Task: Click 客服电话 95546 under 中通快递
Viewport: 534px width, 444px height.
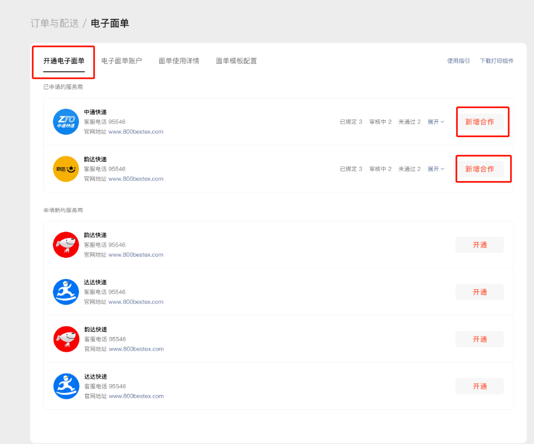Action: [x=105, y=122]
